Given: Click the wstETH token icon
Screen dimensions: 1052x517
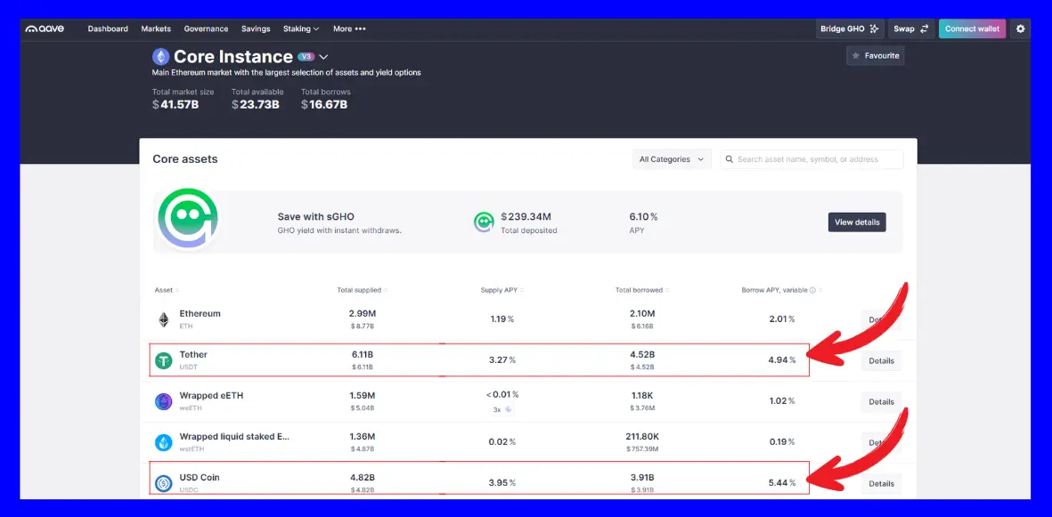Looking at the screenshot, I should tap(164, 442).
